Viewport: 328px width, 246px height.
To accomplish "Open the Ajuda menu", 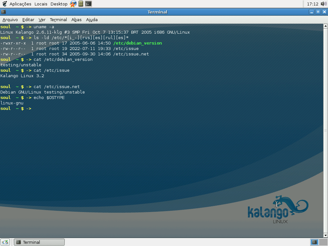I will [x=92, y=20].
